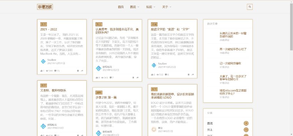Click Soulizer avatar on 2021 – 2022 card
Image resolution: width=293 pixels, height=136 pixels.
coord(43,61)
